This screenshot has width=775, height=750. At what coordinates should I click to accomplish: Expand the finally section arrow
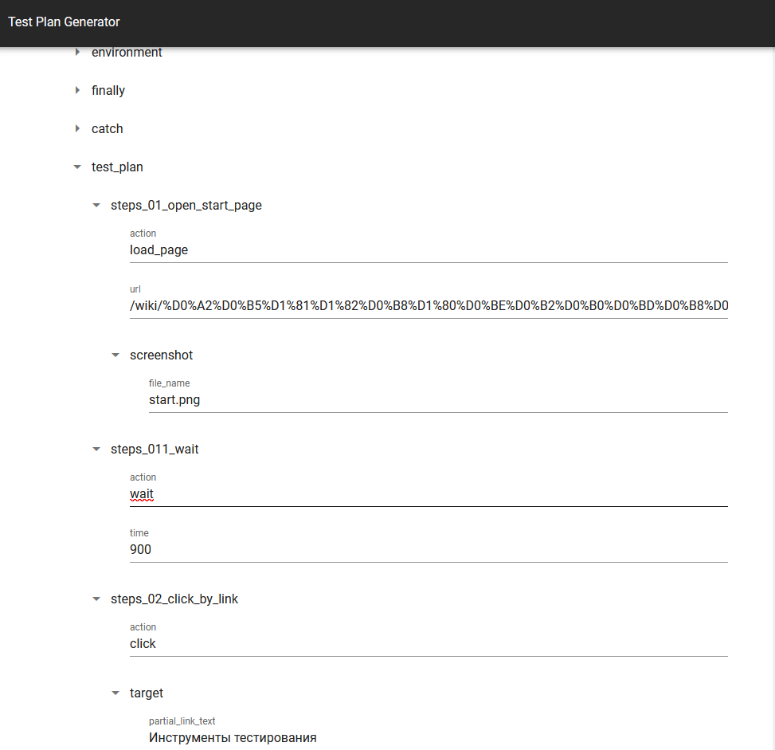click(x=77, y=91)
